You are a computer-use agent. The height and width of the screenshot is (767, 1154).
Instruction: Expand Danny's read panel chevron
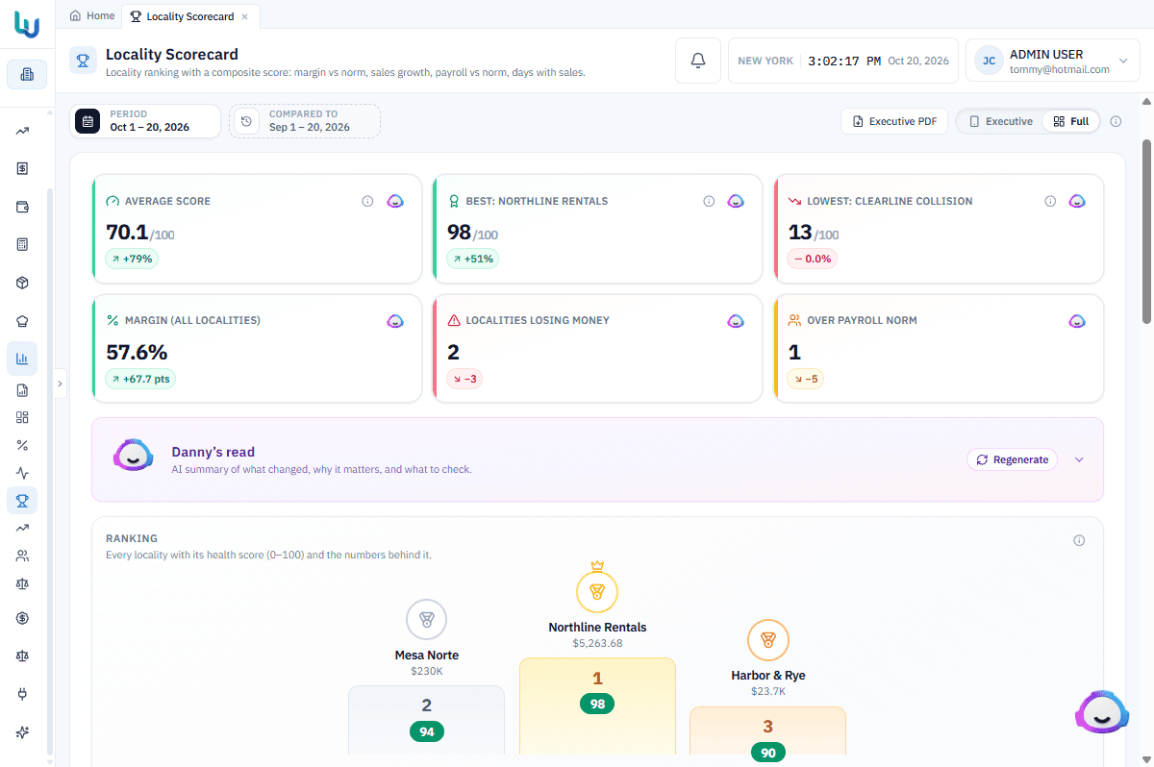pyautogui.click(x=1079, y=459)
